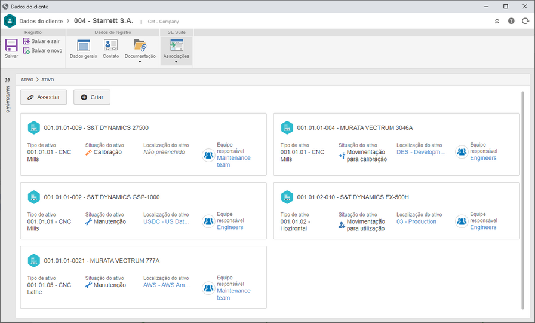Click Maintenance team link in 777A card

click(x=233, y=294)
